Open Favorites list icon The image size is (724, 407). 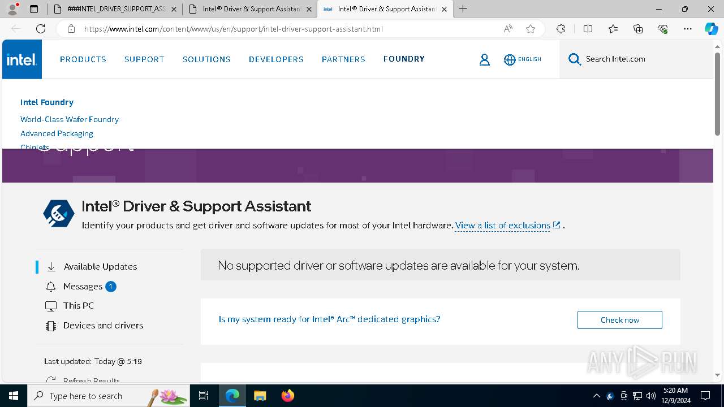coord(613,29)
